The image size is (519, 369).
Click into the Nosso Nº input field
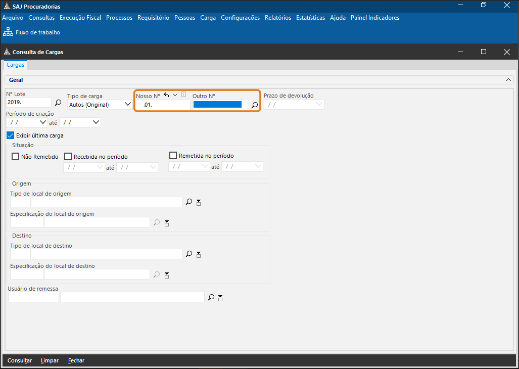point(163,105)
